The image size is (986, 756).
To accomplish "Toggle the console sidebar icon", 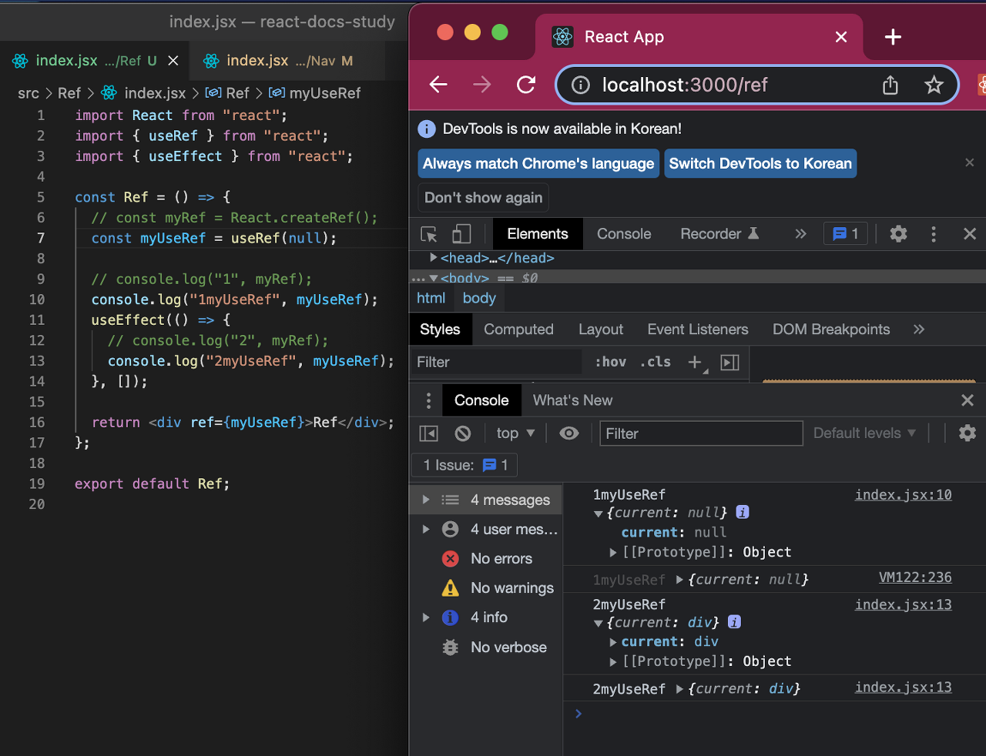I will (x=428, y=433).
